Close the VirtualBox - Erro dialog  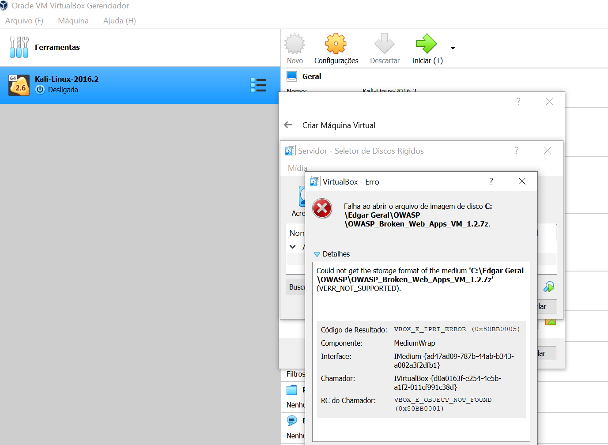pyautogui.click(x=522, y=181)
